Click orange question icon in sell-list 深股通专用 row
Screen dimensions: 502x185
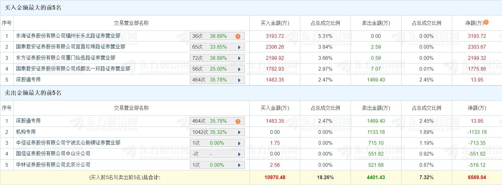[238, 121]
